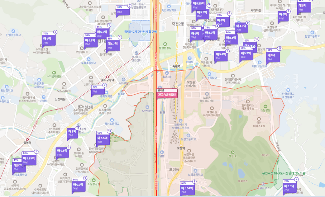Select the 매 5.3억 83㎡ 73% listing marker
Image resolution: width=325 pixels, height=197 pixels.
point(246,53)
